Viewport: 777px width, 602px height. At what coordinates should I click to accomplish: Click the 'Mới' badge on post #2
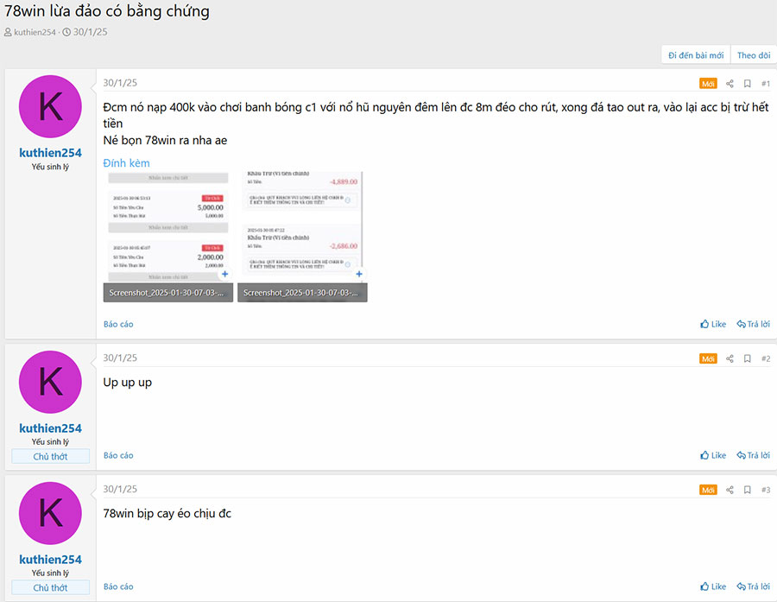[708, 358]
